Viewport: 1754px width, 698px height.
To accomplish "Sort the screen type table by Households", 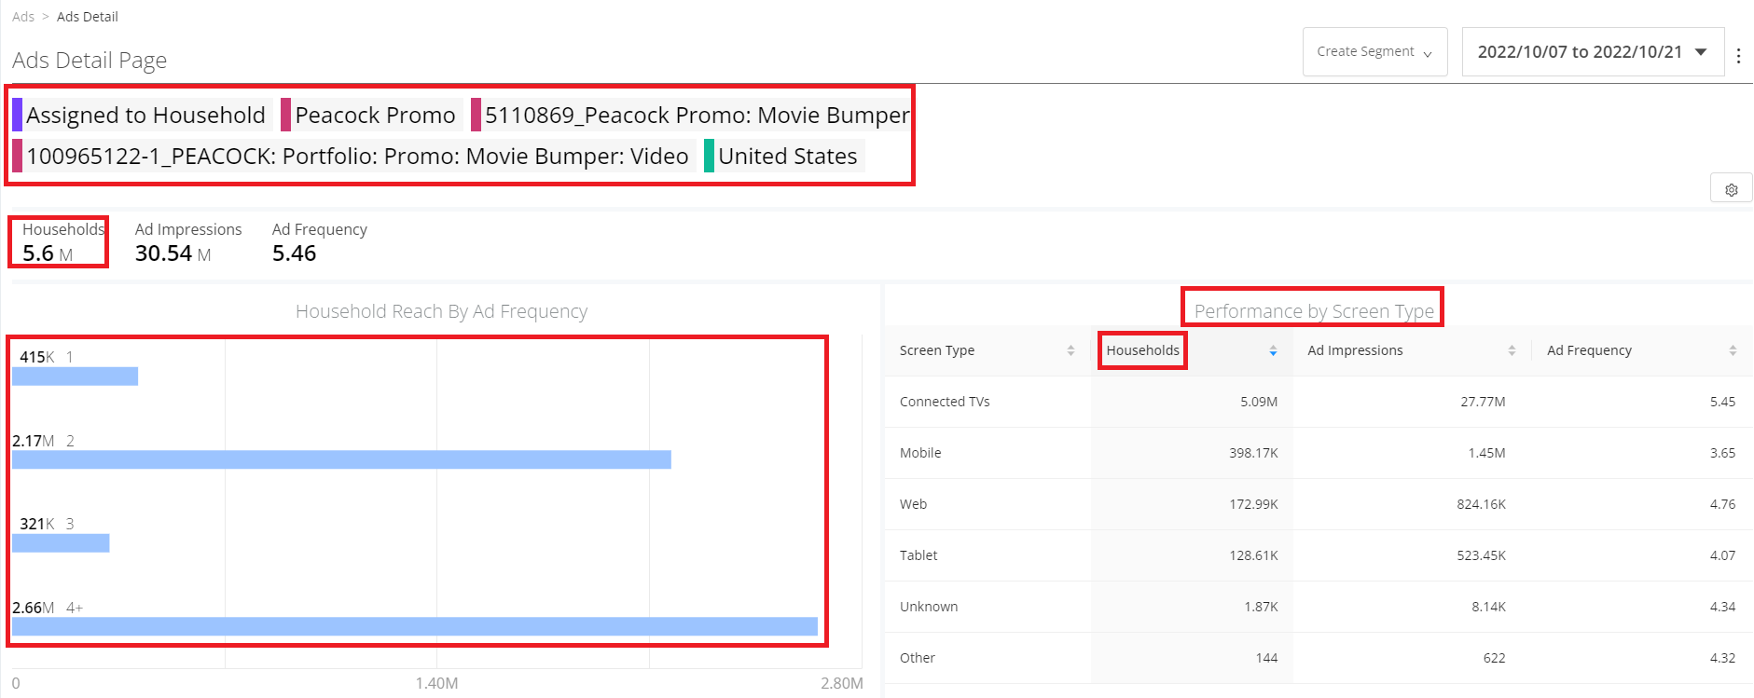I will 1273,350.
